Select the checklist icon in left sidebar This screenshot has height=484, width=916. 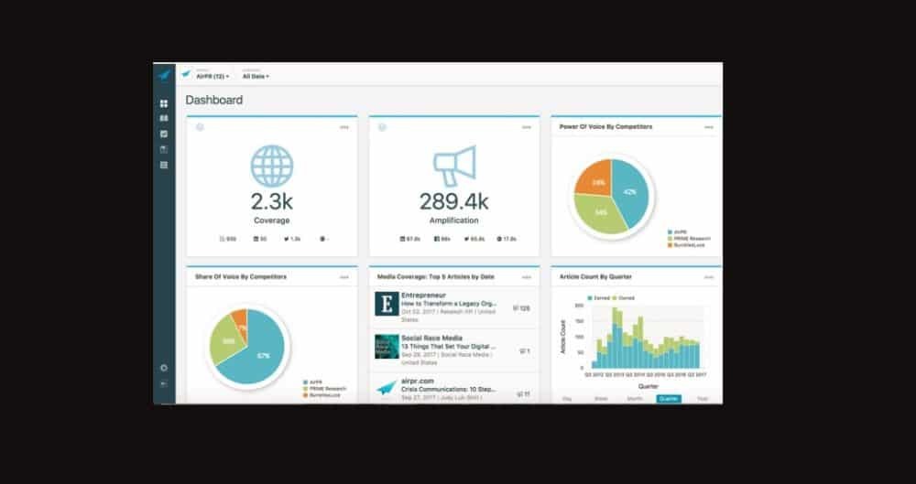click(164, 134)
